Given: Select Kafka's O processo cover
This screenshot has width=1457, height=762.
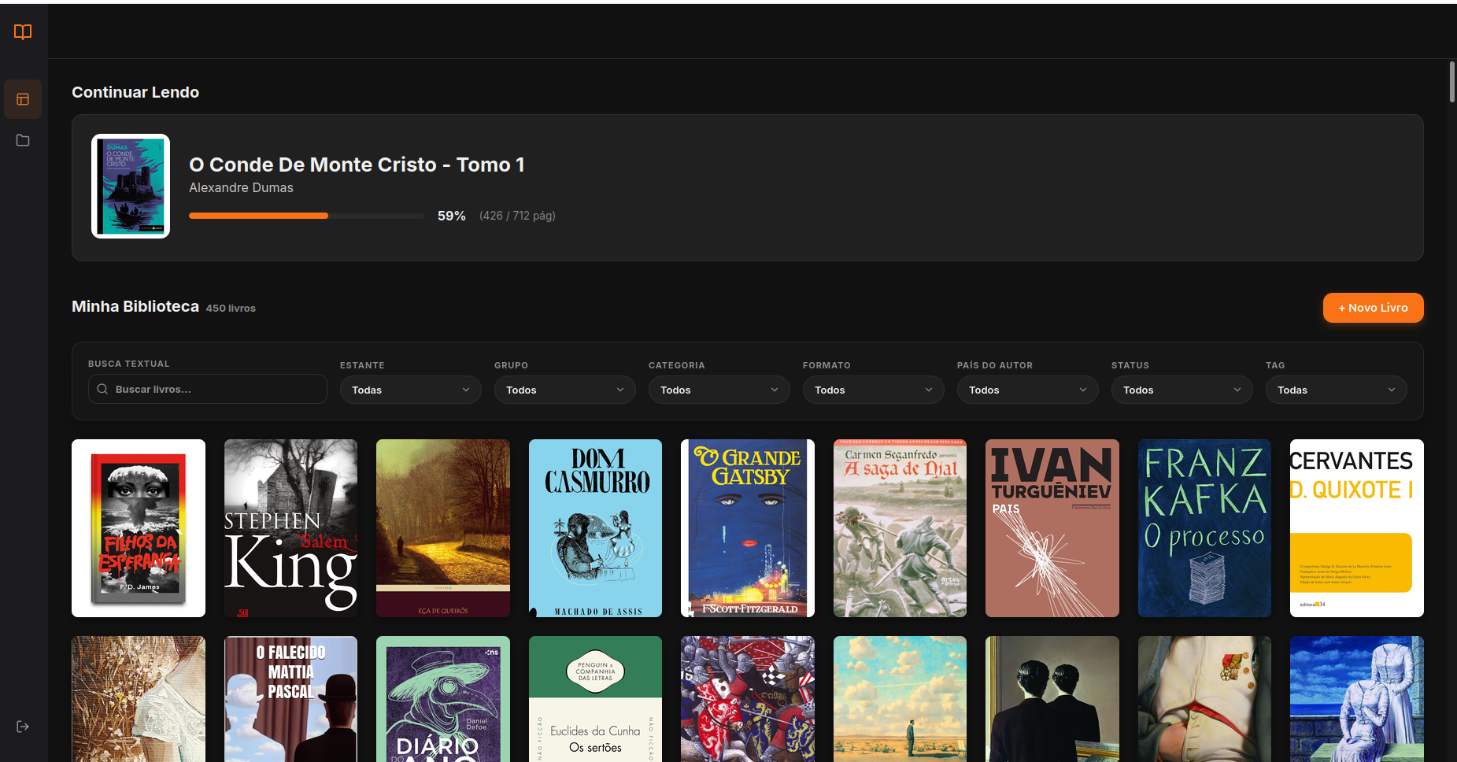Looking at the screenshot, I should pyautogui.click(x=1204, y=528).
